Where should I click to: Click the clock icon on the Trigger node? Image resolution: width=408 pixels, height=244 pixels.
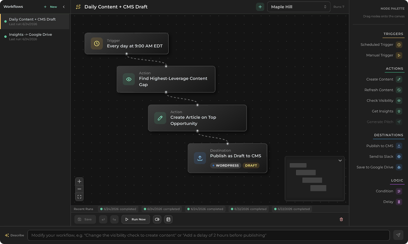(97, 43)
